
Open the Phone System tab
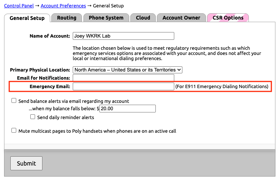coord(106,18)
